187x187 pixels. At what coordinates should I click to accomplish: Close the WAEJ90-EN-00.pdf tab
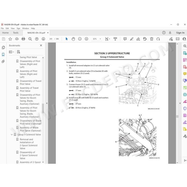click(x=48, y=33)
